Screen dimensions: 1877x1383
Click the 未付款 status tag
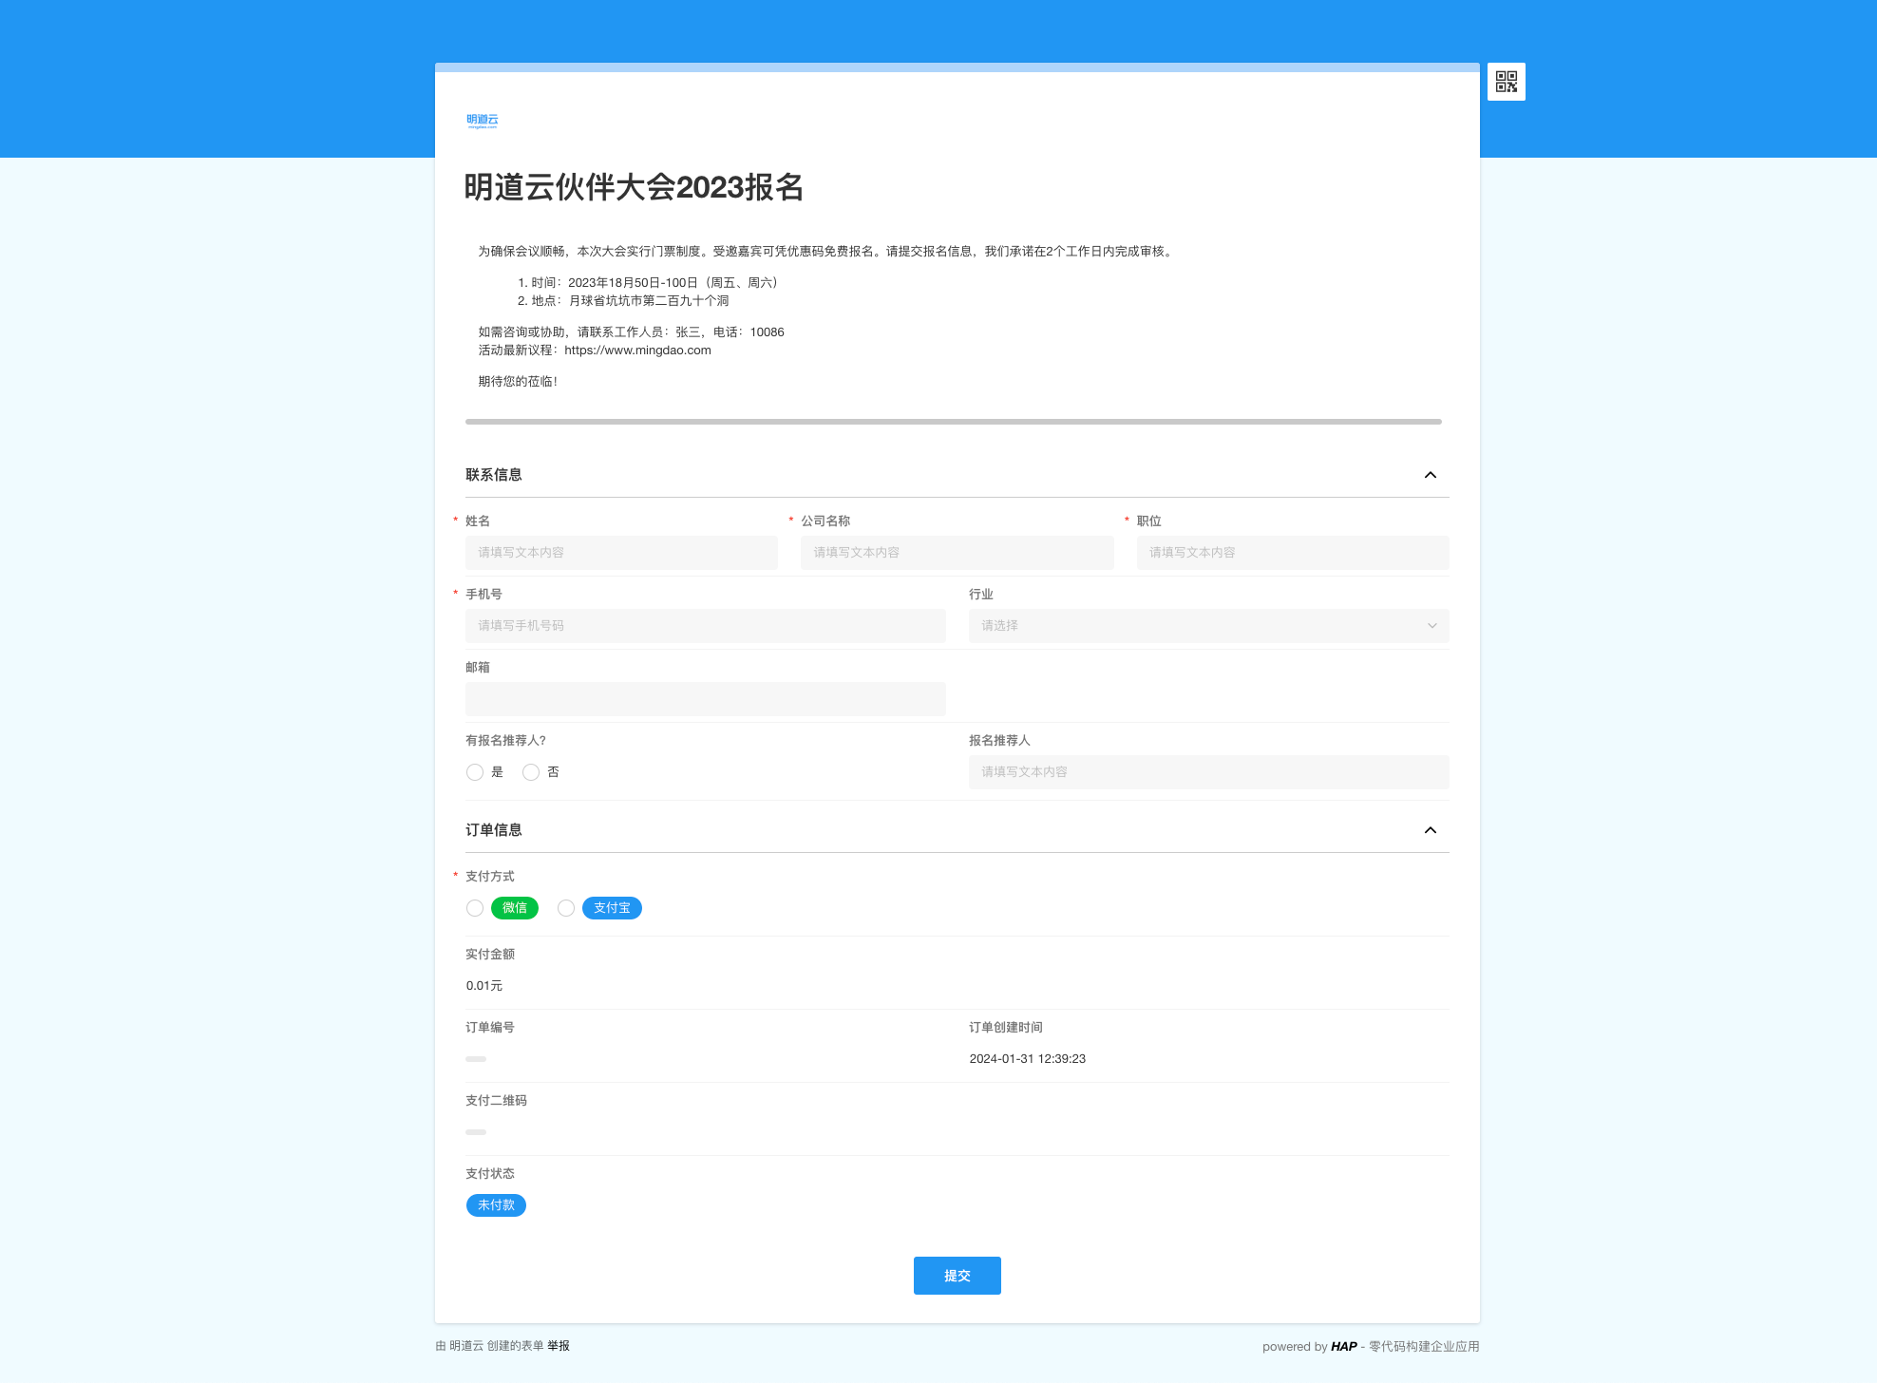tap(496, 1205)
